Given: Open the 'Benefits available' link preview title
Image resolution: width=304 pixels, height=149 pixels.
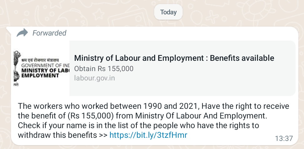Looking at the screenshot, I should [174, 58].
